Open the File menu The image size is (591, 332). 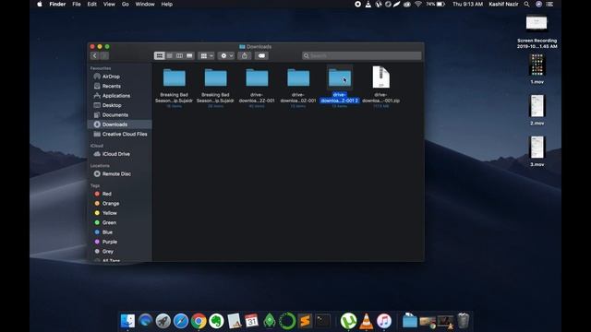coord(77,4)
